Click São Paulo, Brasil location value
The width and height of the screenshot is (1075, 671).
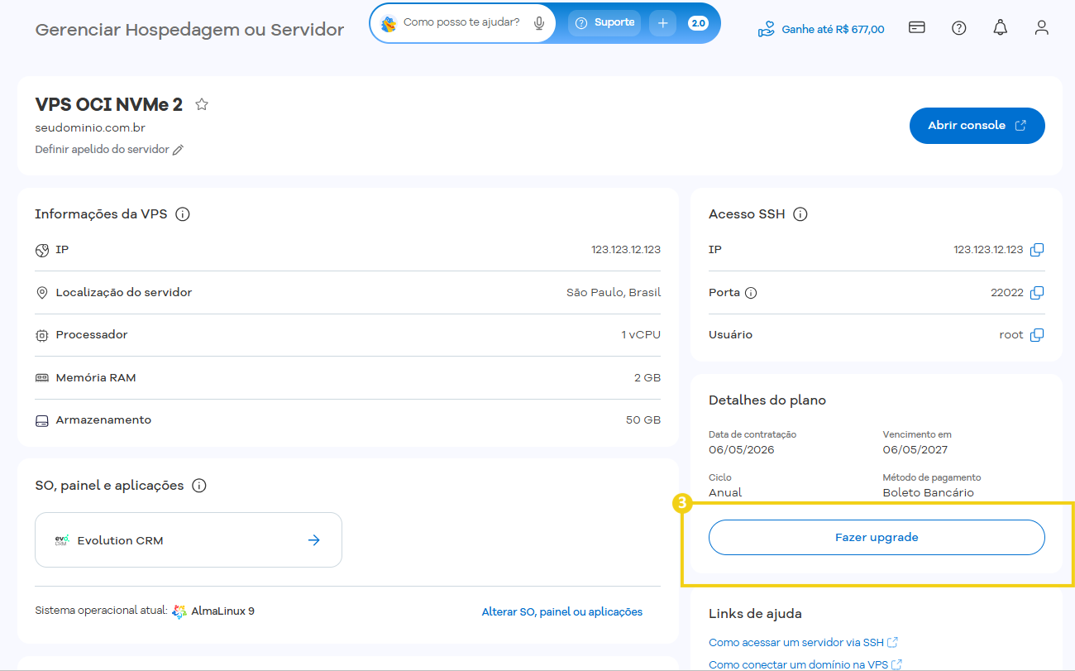[x=614, y=292]
